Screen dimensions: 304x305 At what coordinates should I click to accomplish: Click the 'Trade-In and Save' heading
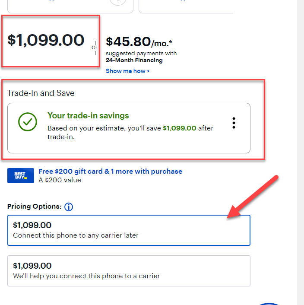41,93
